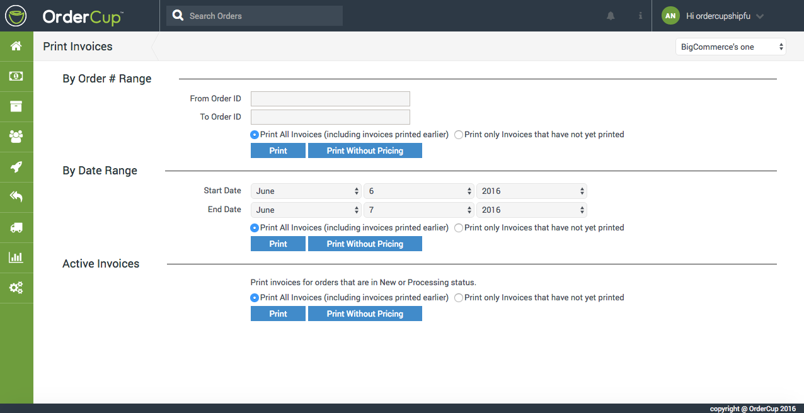Viewport: 804px width, 413px height.
Task: Click Print Without Pricing for Active Invoices
Action: click(365, 314)
